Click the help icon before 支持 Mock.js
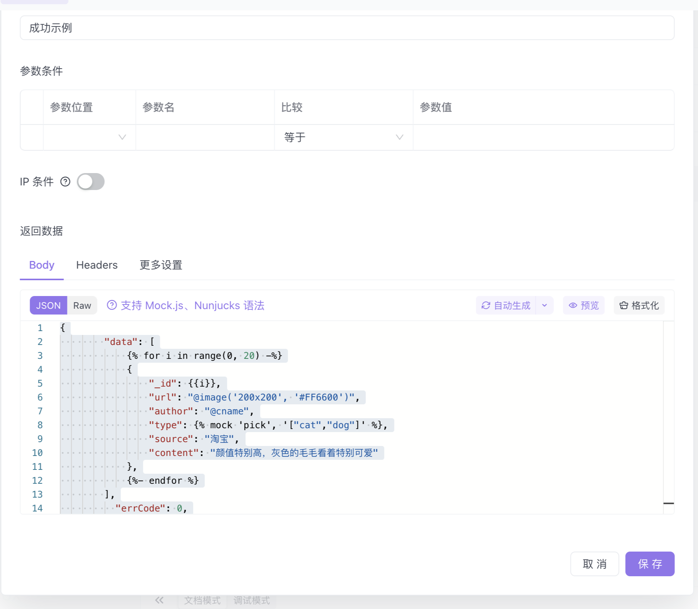 tap(112, 305)
